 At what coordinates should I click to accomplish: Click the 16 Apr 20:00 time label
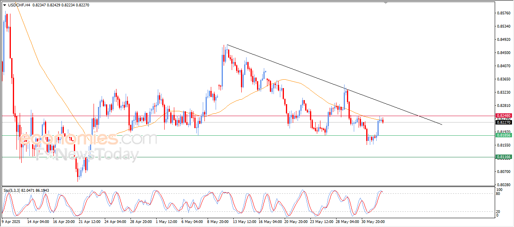point(64,221)
